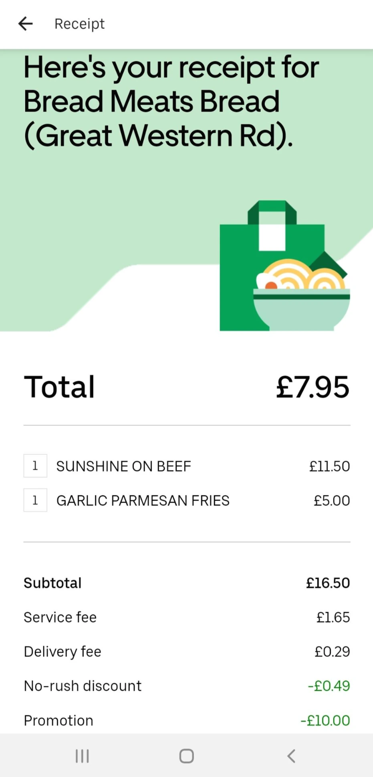Screen dimensions: 373x777
Task: Select the SUNSHINE ON BEEF item
Action: (x=123, y=466)
